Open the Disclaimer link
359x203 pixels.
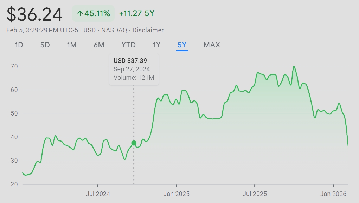coord(148,30)
